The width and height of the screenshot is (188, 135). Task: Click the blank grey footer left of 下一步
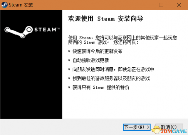(x=59, y=127)
